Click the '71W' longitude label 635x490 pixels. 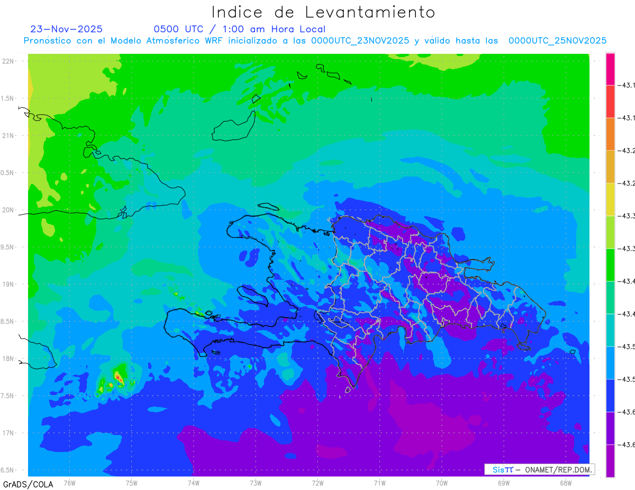click(x=379, y=483)
